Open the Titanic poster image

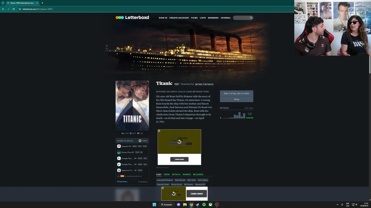132,105
